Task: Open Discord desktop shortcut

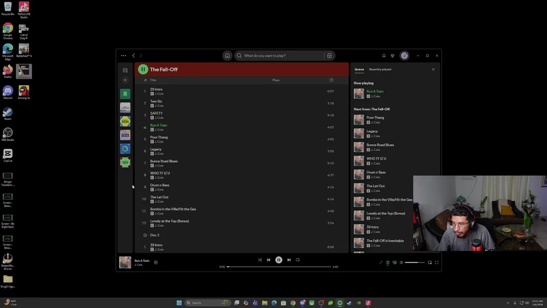Action: click(x=8, y=93)
